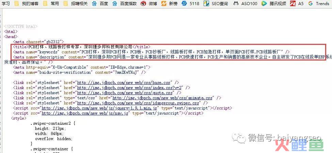
Task: Click the <!DOCTYPE html> line
Action: coord(21,27)
